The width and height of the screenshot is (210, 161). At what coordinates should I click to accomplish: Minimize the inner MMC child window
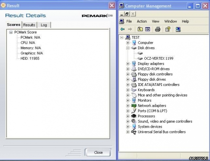pyautogui.click(x=122, y=14)
